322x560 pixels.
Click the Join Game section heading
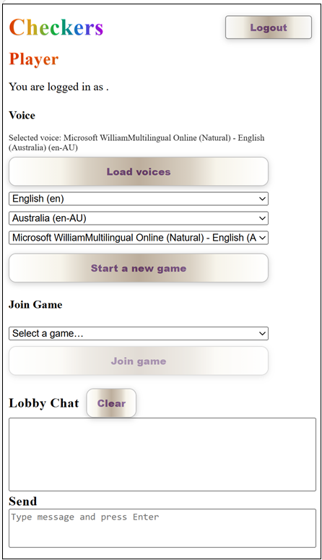[35, 305]
